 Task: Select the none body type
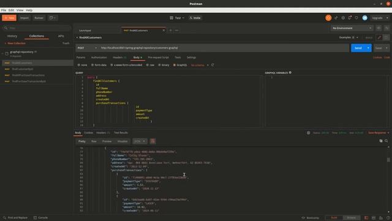tap(82, 65)
